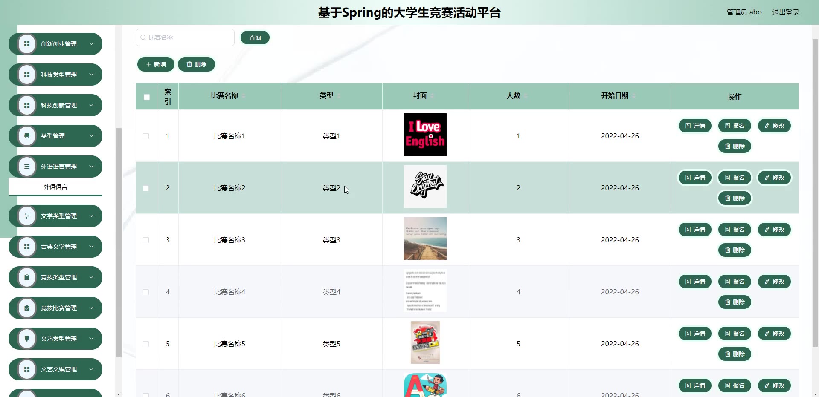Viewport: 819px width, 397px height.
Task: Click the 文学类型管理 sliders icon
Action: coord(27,216)
